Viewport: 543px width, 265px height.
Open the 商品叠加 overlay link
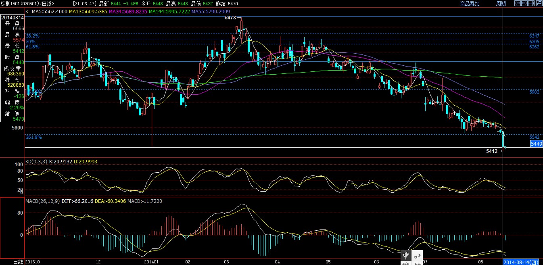click(470, 4)
